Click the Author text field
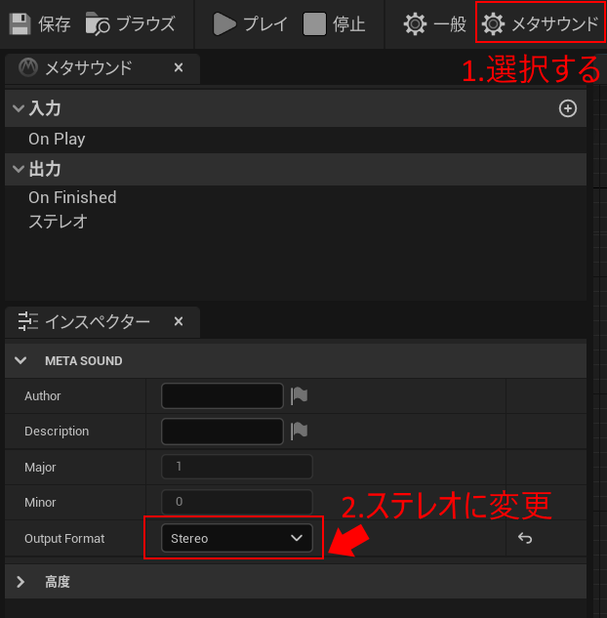Screen dimensions: 607x618 coord(223,395)
